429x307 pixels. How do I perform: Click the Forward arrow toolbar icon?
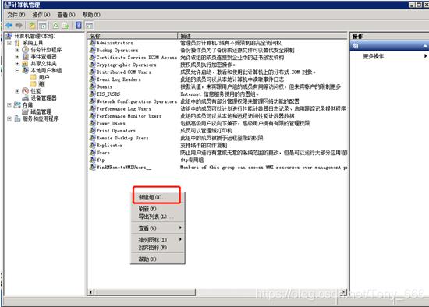click(x=19, y=26)
